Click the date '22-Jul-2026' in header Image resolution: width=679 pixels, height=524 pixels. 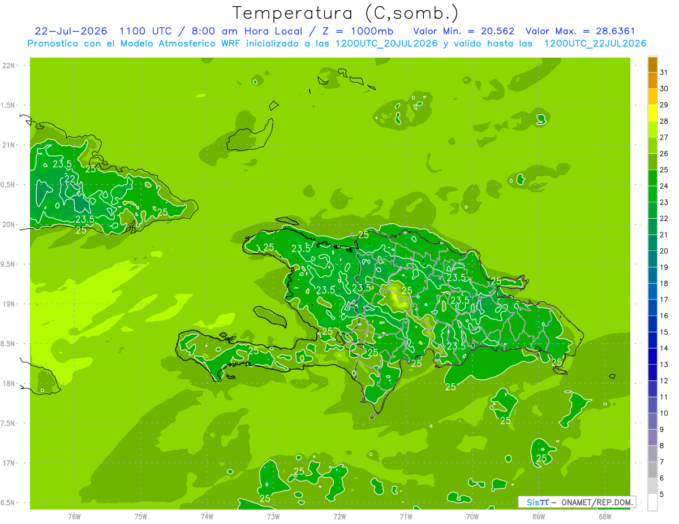[x=71, y=31]
